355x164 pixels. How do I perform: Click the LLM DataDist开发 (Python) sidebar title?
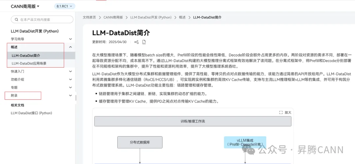[x=35, y=31]
